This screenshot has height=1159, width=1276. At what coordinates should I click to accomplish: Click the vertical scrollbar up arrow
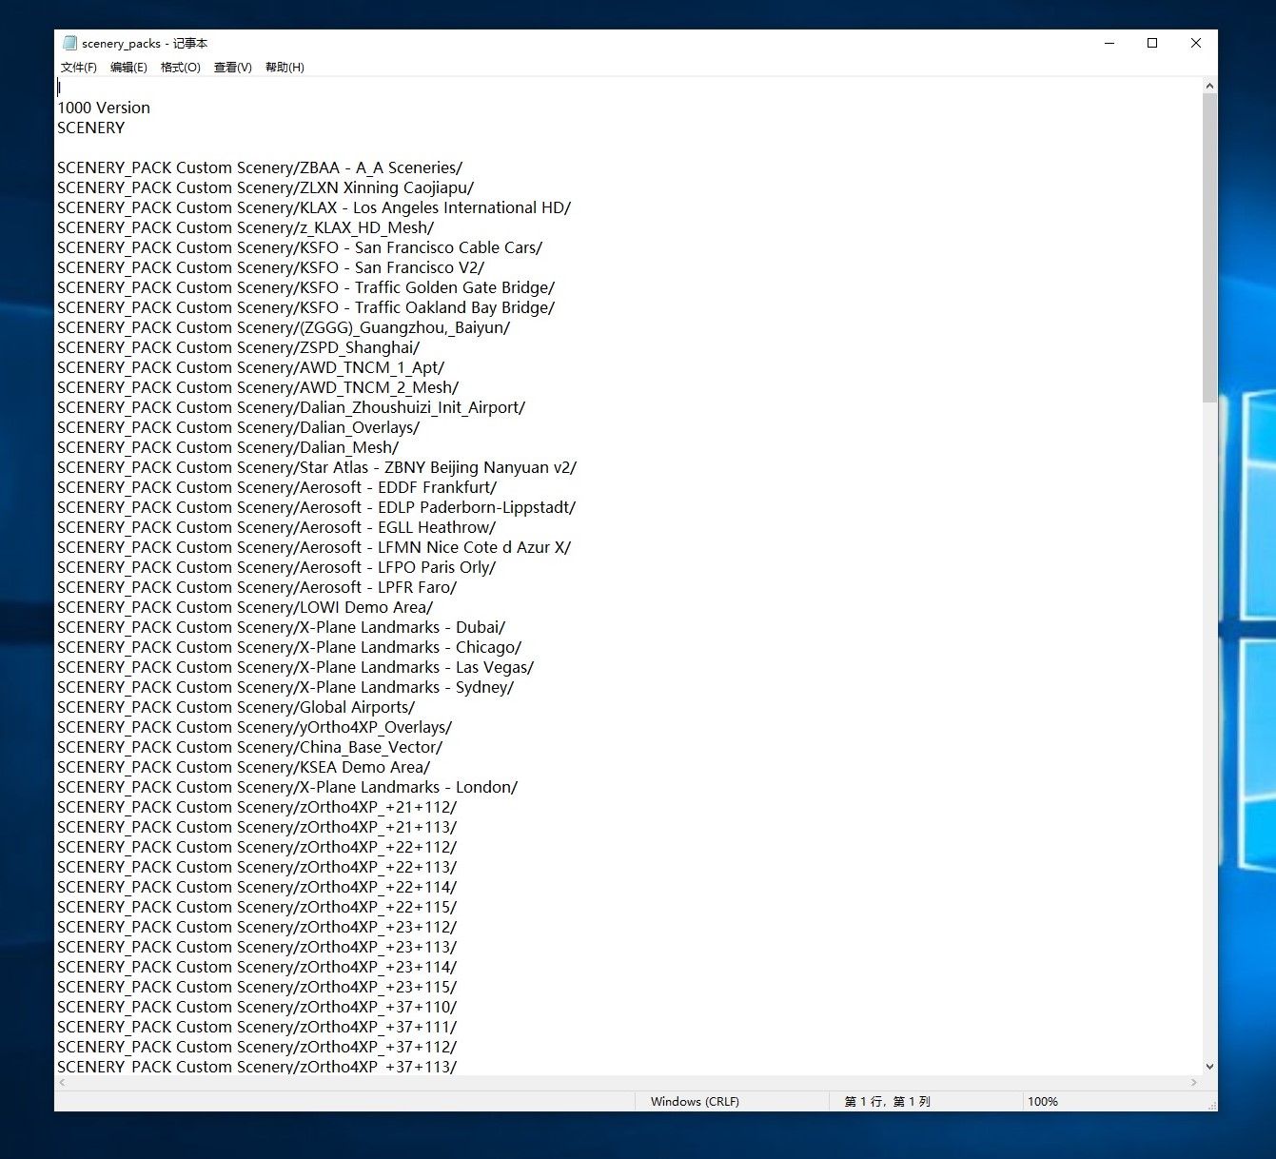tap(1209, 86)
